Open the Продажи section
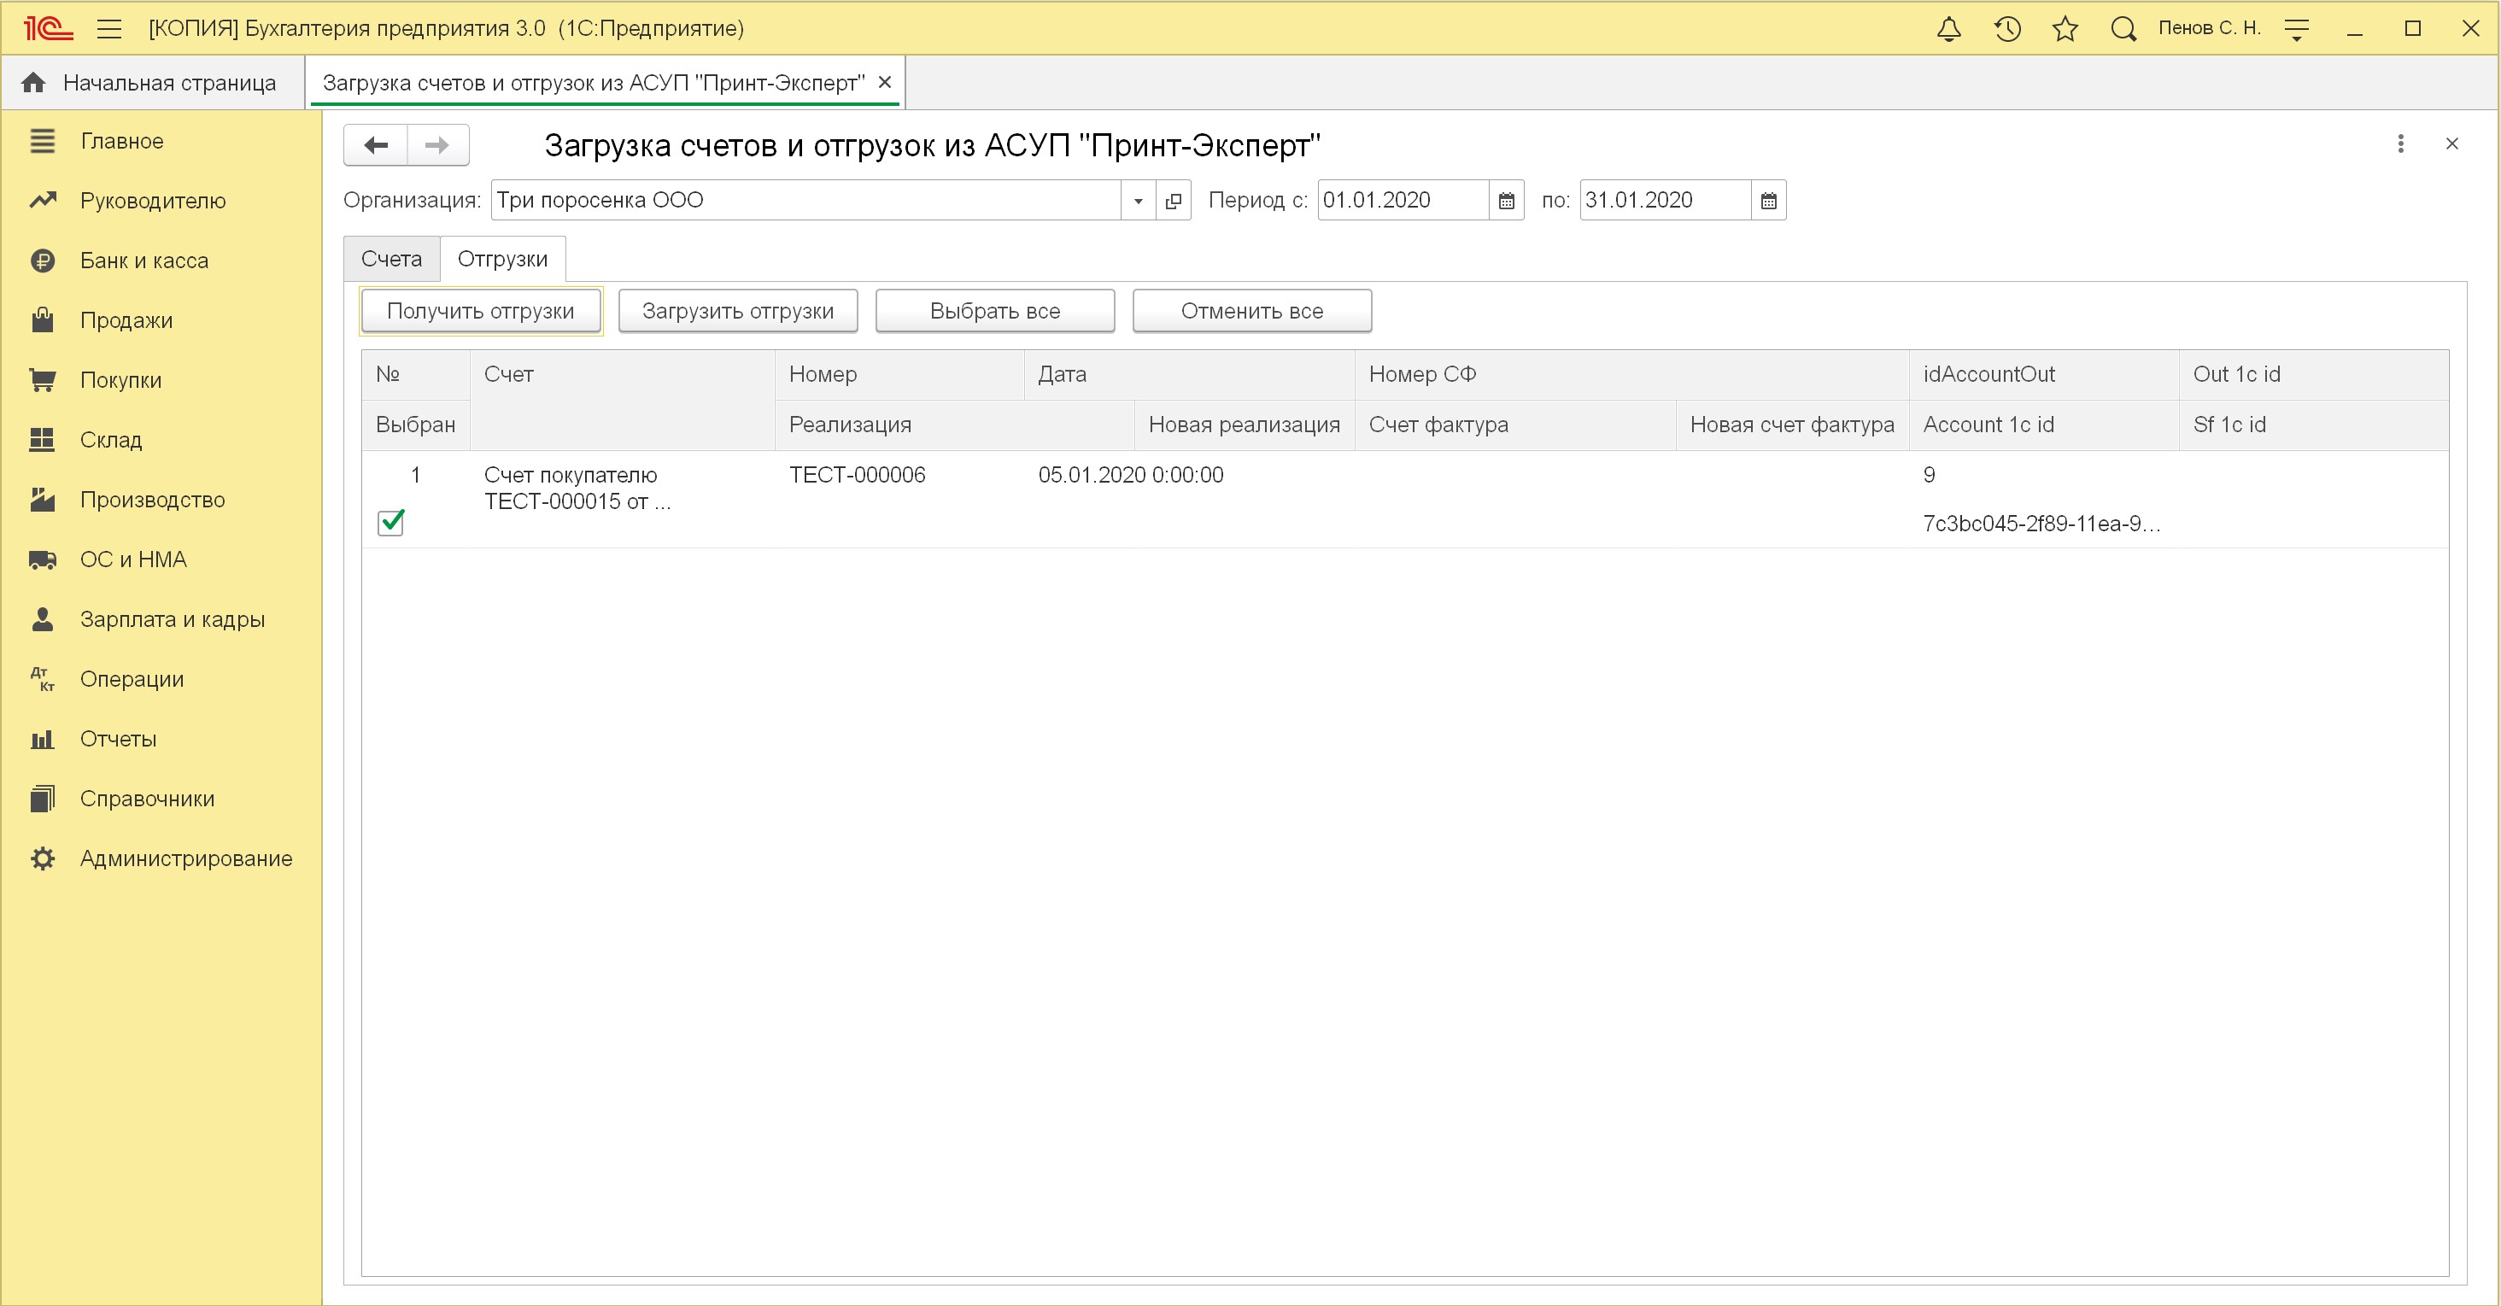The width and height of the screenshot is (2501, 1306). (161, 320)
